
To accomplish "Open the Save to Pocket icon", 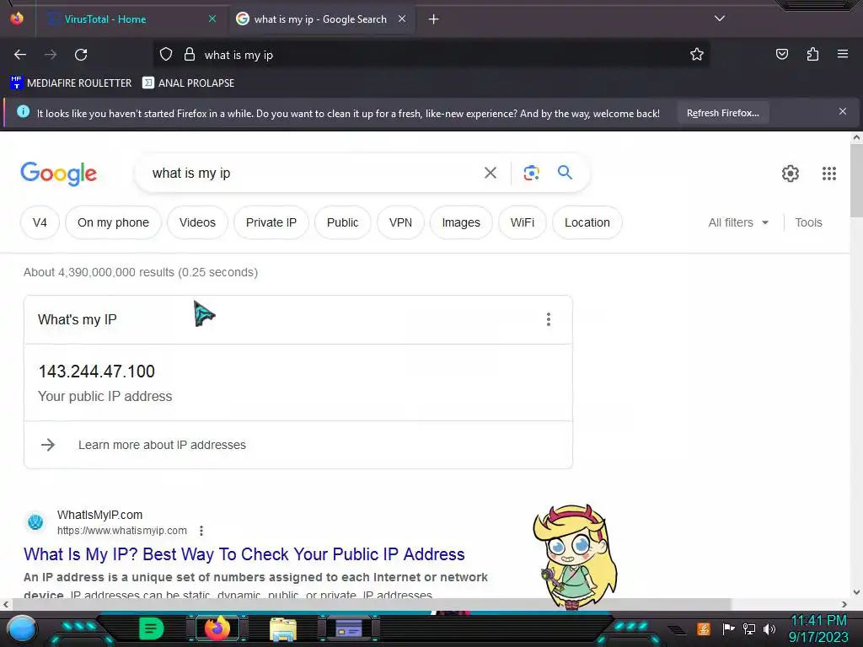I will click(781, 54).
